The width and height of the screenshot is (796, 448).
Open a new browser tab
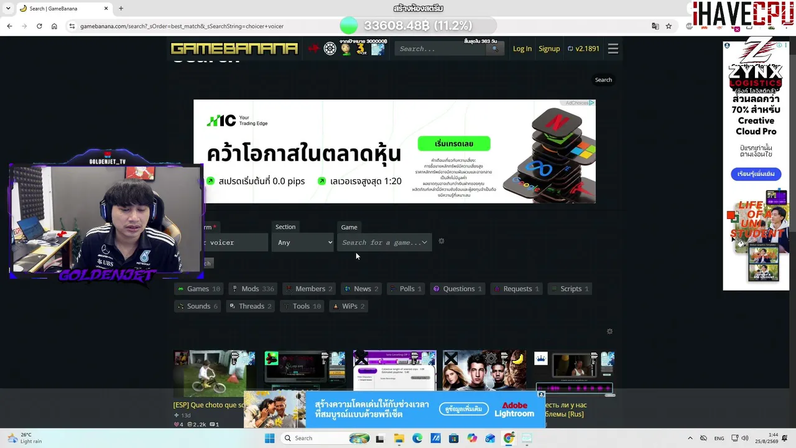[121, 9]
